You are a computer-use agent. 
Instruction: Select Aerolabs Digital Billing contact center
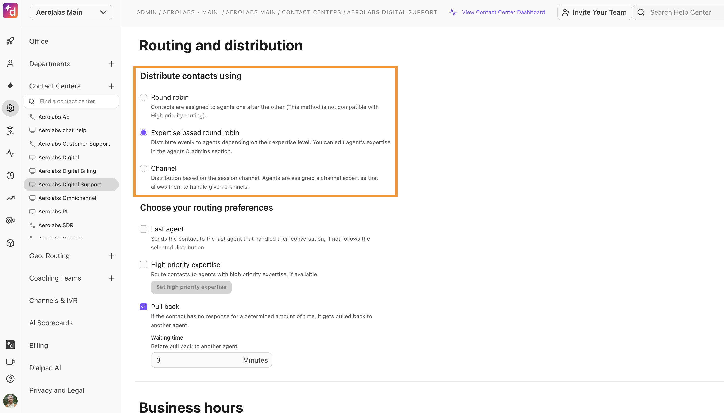(71, 171)
